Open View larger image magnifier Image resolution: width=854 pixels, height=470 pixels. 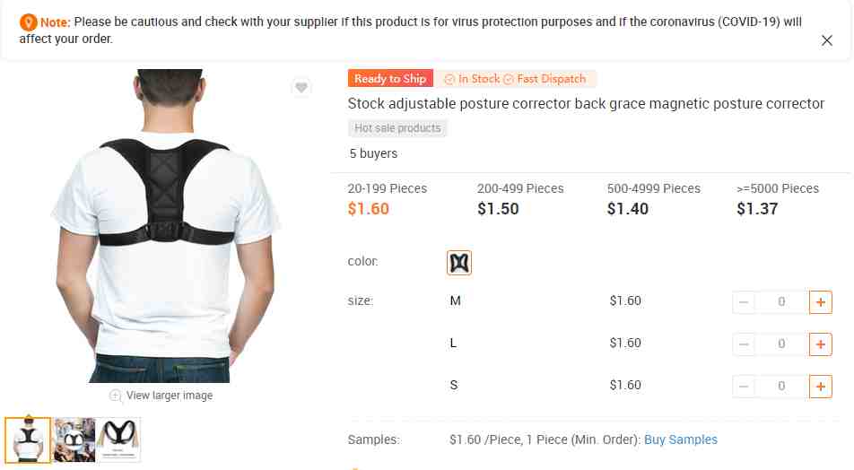point(161,396)
